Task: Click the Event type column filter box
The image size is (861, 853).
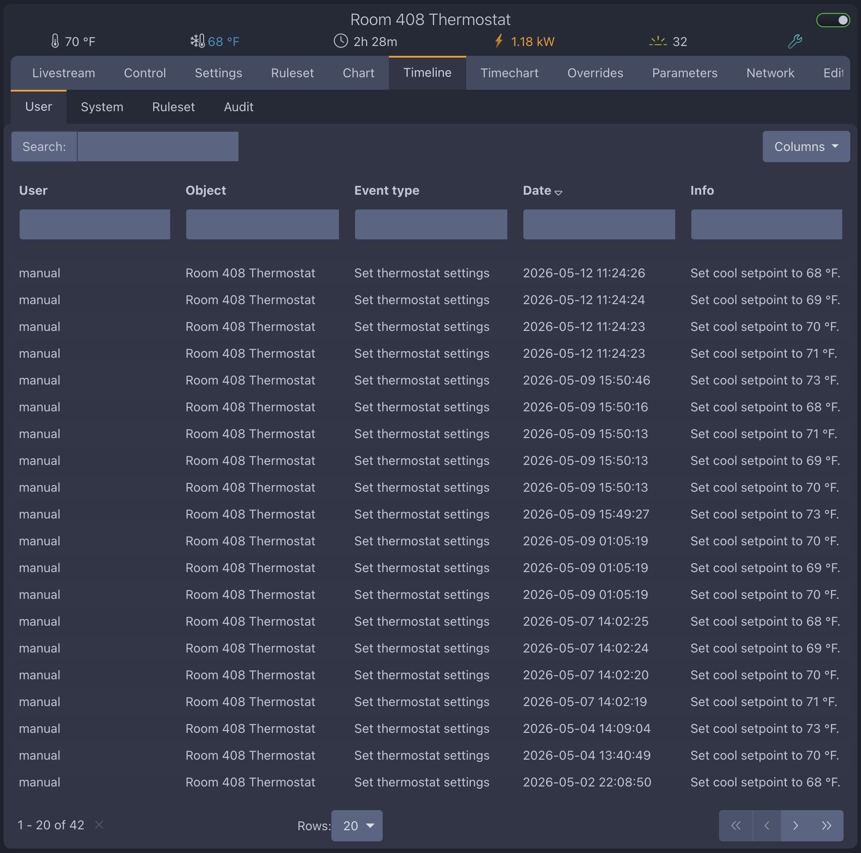Action: point(431,224)
